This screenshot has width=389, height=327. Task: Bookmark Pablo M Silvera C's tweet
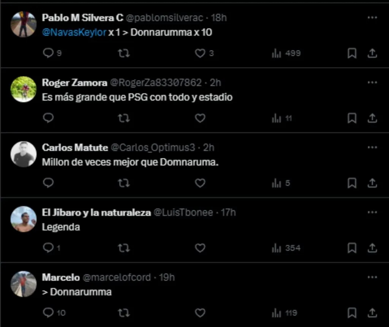coord(351,53)
